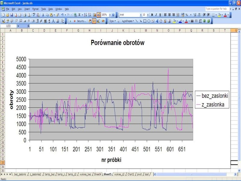Viewport: 241px width, 181px height.
Task: Pick Font Color on Formatting toolbar
Action: click(225, 15)
